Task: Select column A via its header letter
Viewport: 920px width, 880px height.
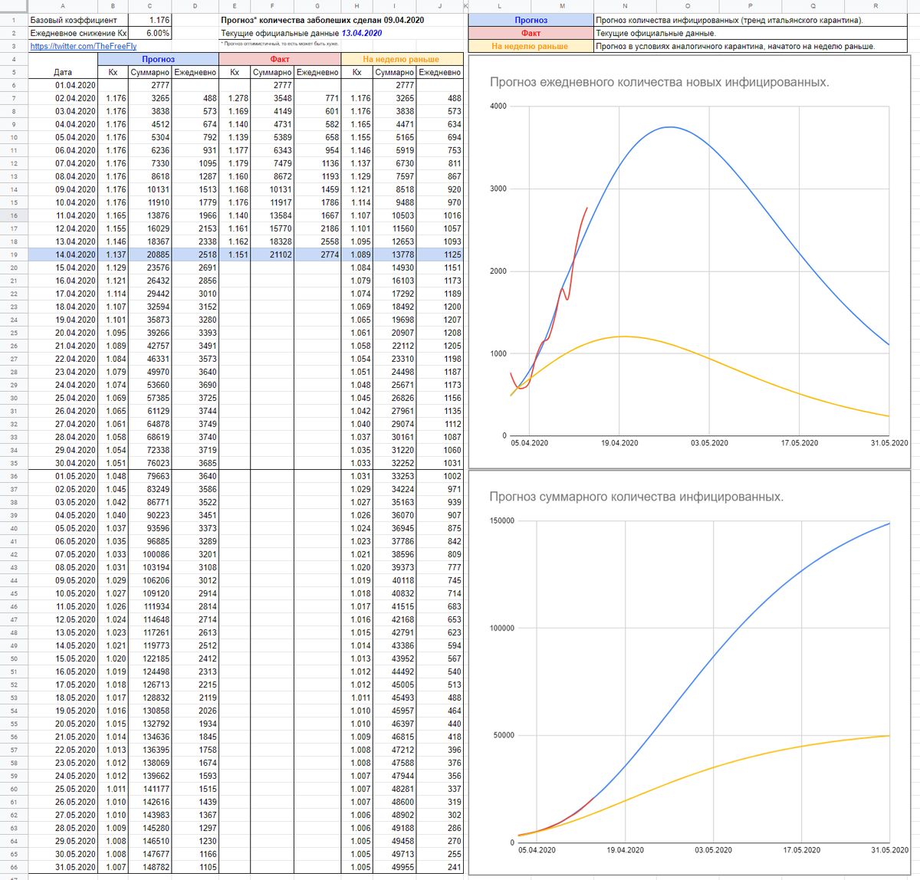Action: pos(63,6)
